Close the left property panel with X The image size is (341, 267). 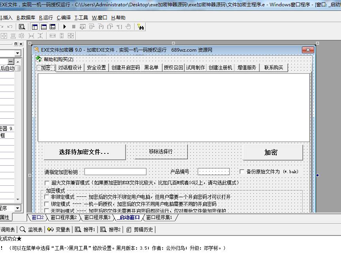coord(21,44)
